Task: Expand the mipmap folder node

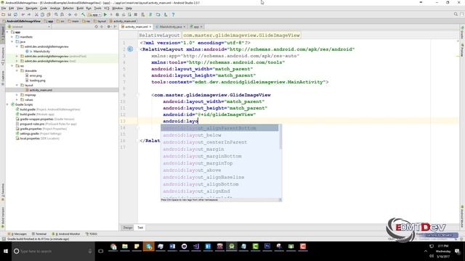Action: coord(17,95)
